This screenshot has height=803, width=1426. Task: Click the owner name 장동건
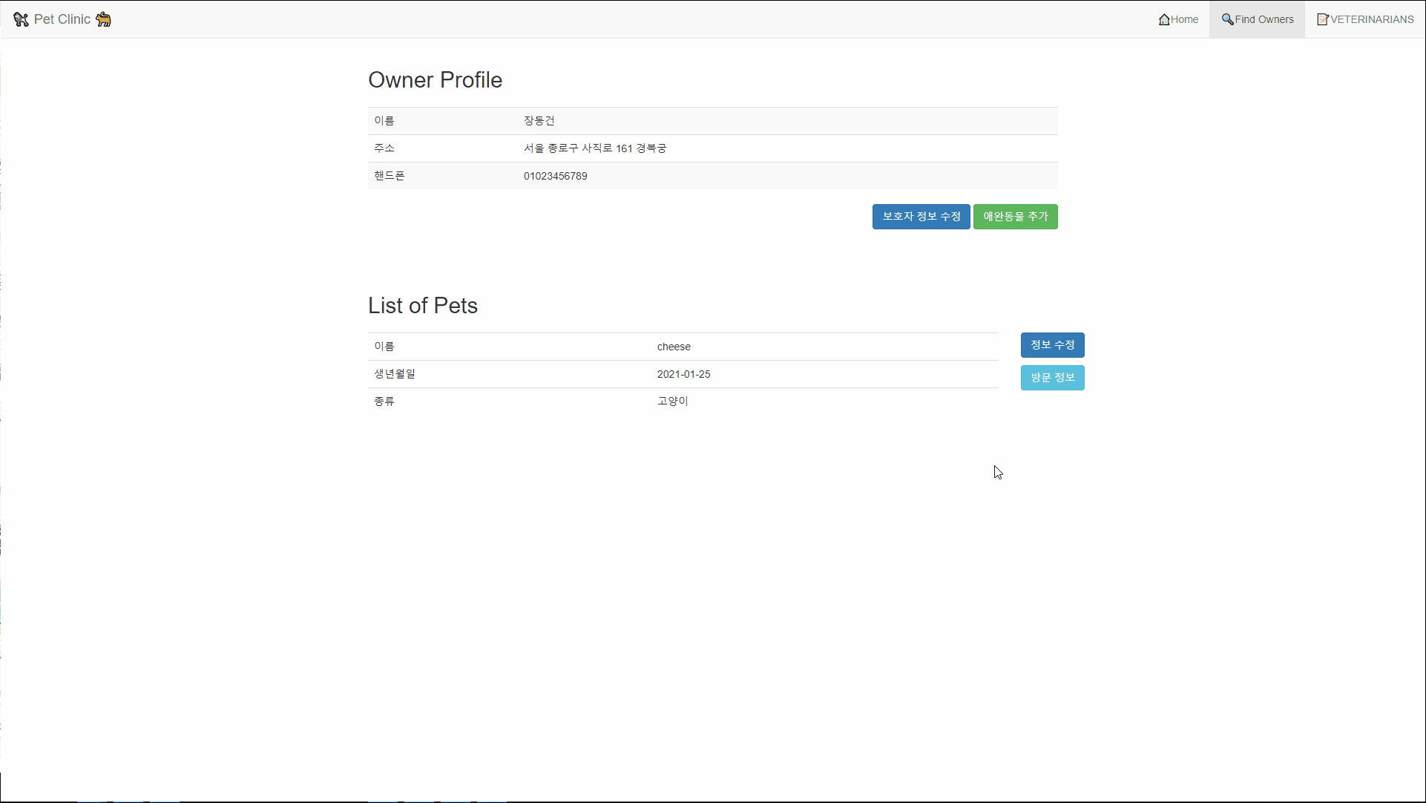[539, 120]
